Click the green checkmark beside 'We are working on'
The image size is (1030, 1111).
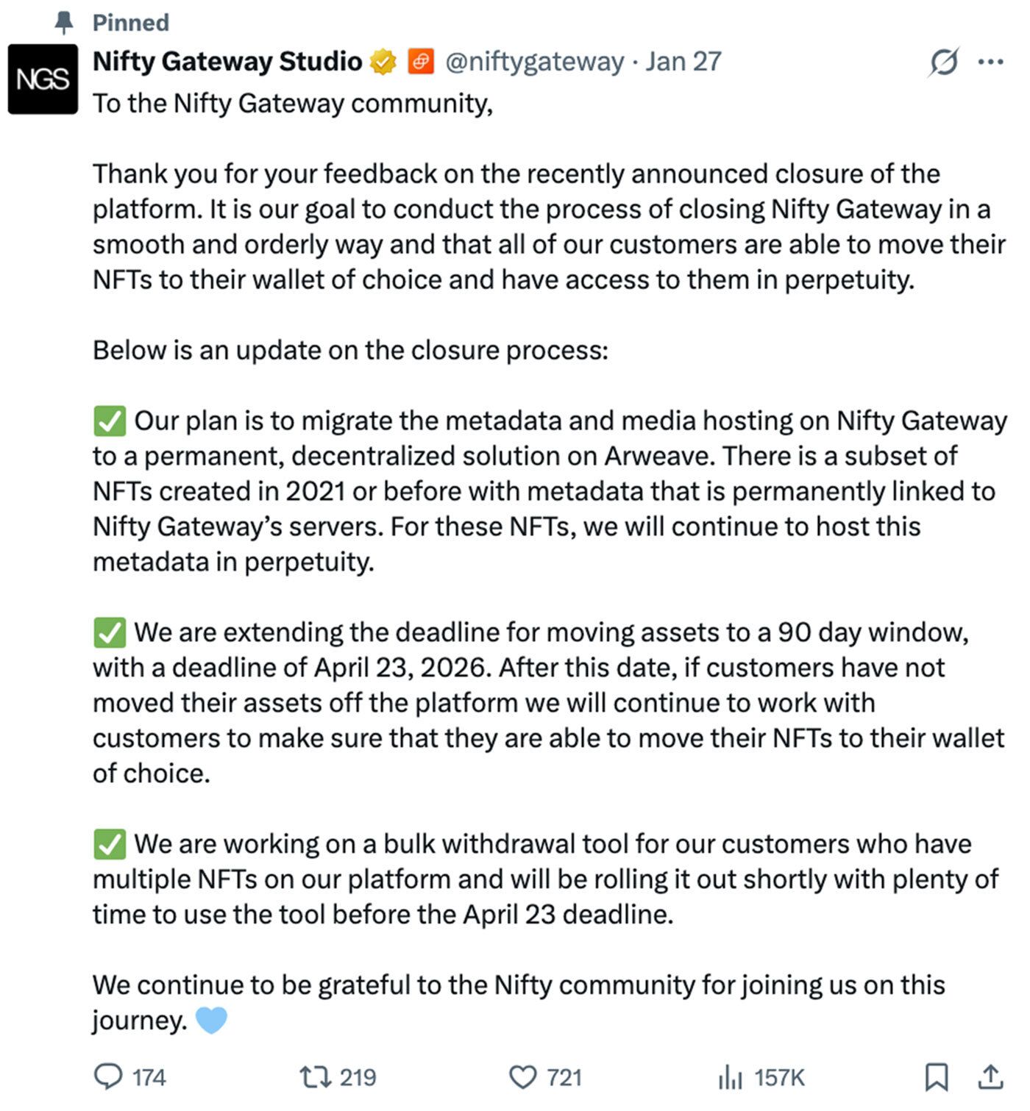[110, 844]
